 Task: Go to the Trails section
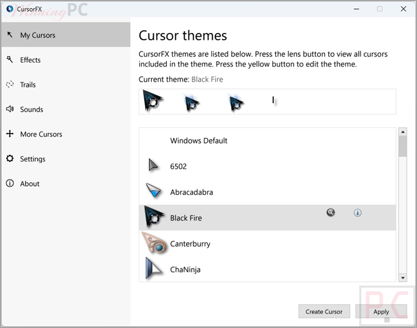pos(66,85)
